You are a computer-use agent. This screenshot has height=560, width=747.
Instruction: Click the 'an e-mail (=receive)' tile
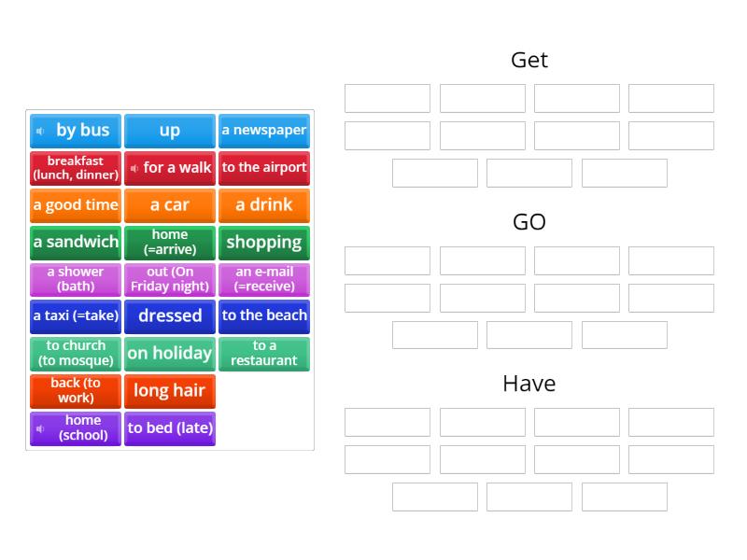tap(264, 279)
